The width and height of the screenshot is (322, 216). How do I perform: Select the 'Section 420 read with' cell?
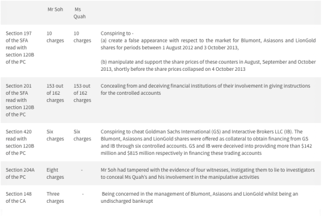pyautogui.click(x=20, y=142)
